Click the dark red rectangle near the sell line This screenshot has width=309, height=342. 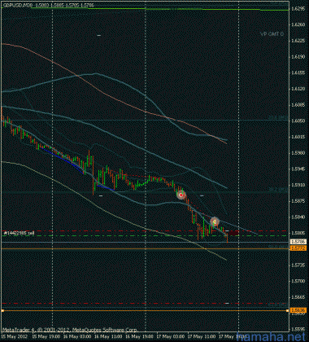[x=234, y=233]
